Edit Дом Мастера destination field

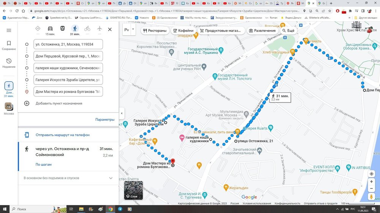(x=68, y=92)
